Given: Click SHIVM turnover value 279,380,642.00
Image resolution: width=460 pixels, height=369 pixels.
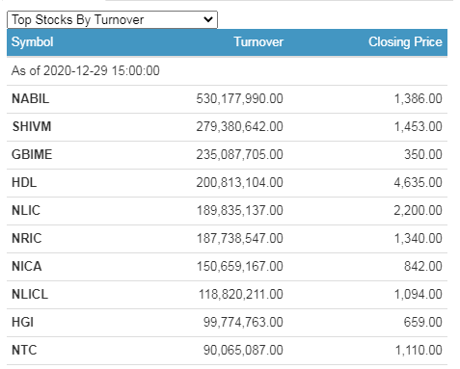Looking at the screenshot, I should 240,126.
